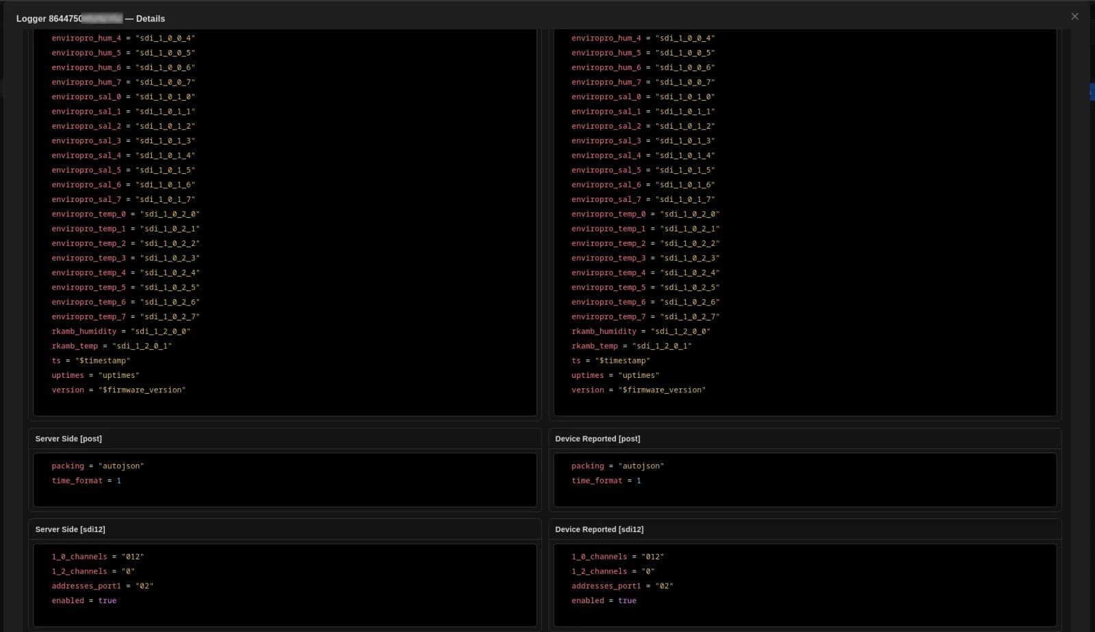This screenshot has height=632, width=1095.
Task: Select enviropro_temp_2 in the right config panel
Action: 646,244
